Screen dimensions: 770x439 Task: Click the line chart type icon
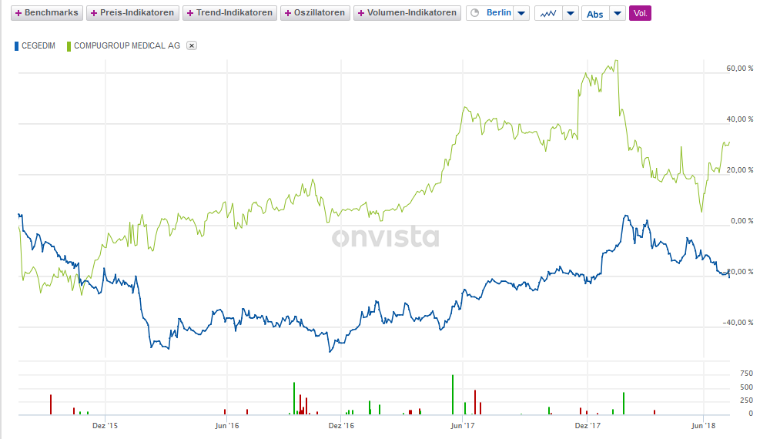548,13
